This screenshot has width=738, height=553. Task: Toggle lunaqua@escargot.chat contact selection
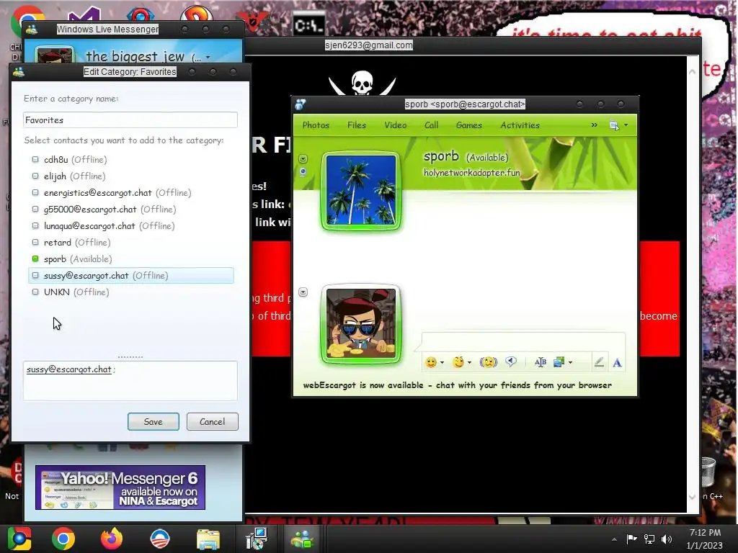(131, 225)
